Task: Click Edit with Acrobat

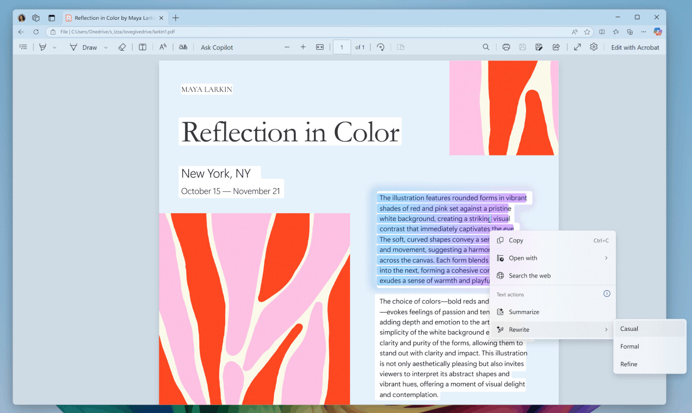Action: [635, 47]
